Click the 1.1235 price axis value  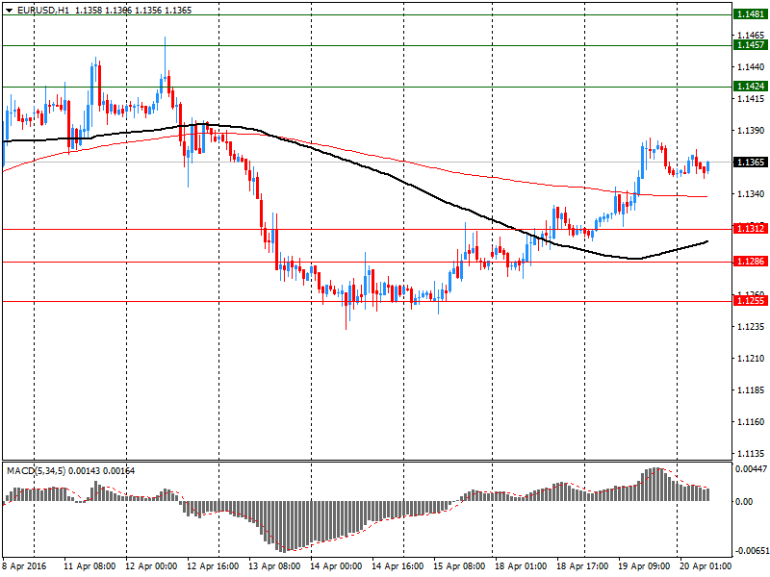[752, 327]
